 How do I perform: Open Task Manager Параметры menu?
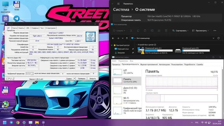pyautogui.click(x=123, y=61)
